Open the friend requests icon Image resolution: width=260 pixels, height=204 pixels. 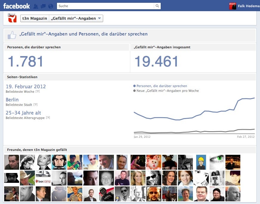click(x=36, y=6)
